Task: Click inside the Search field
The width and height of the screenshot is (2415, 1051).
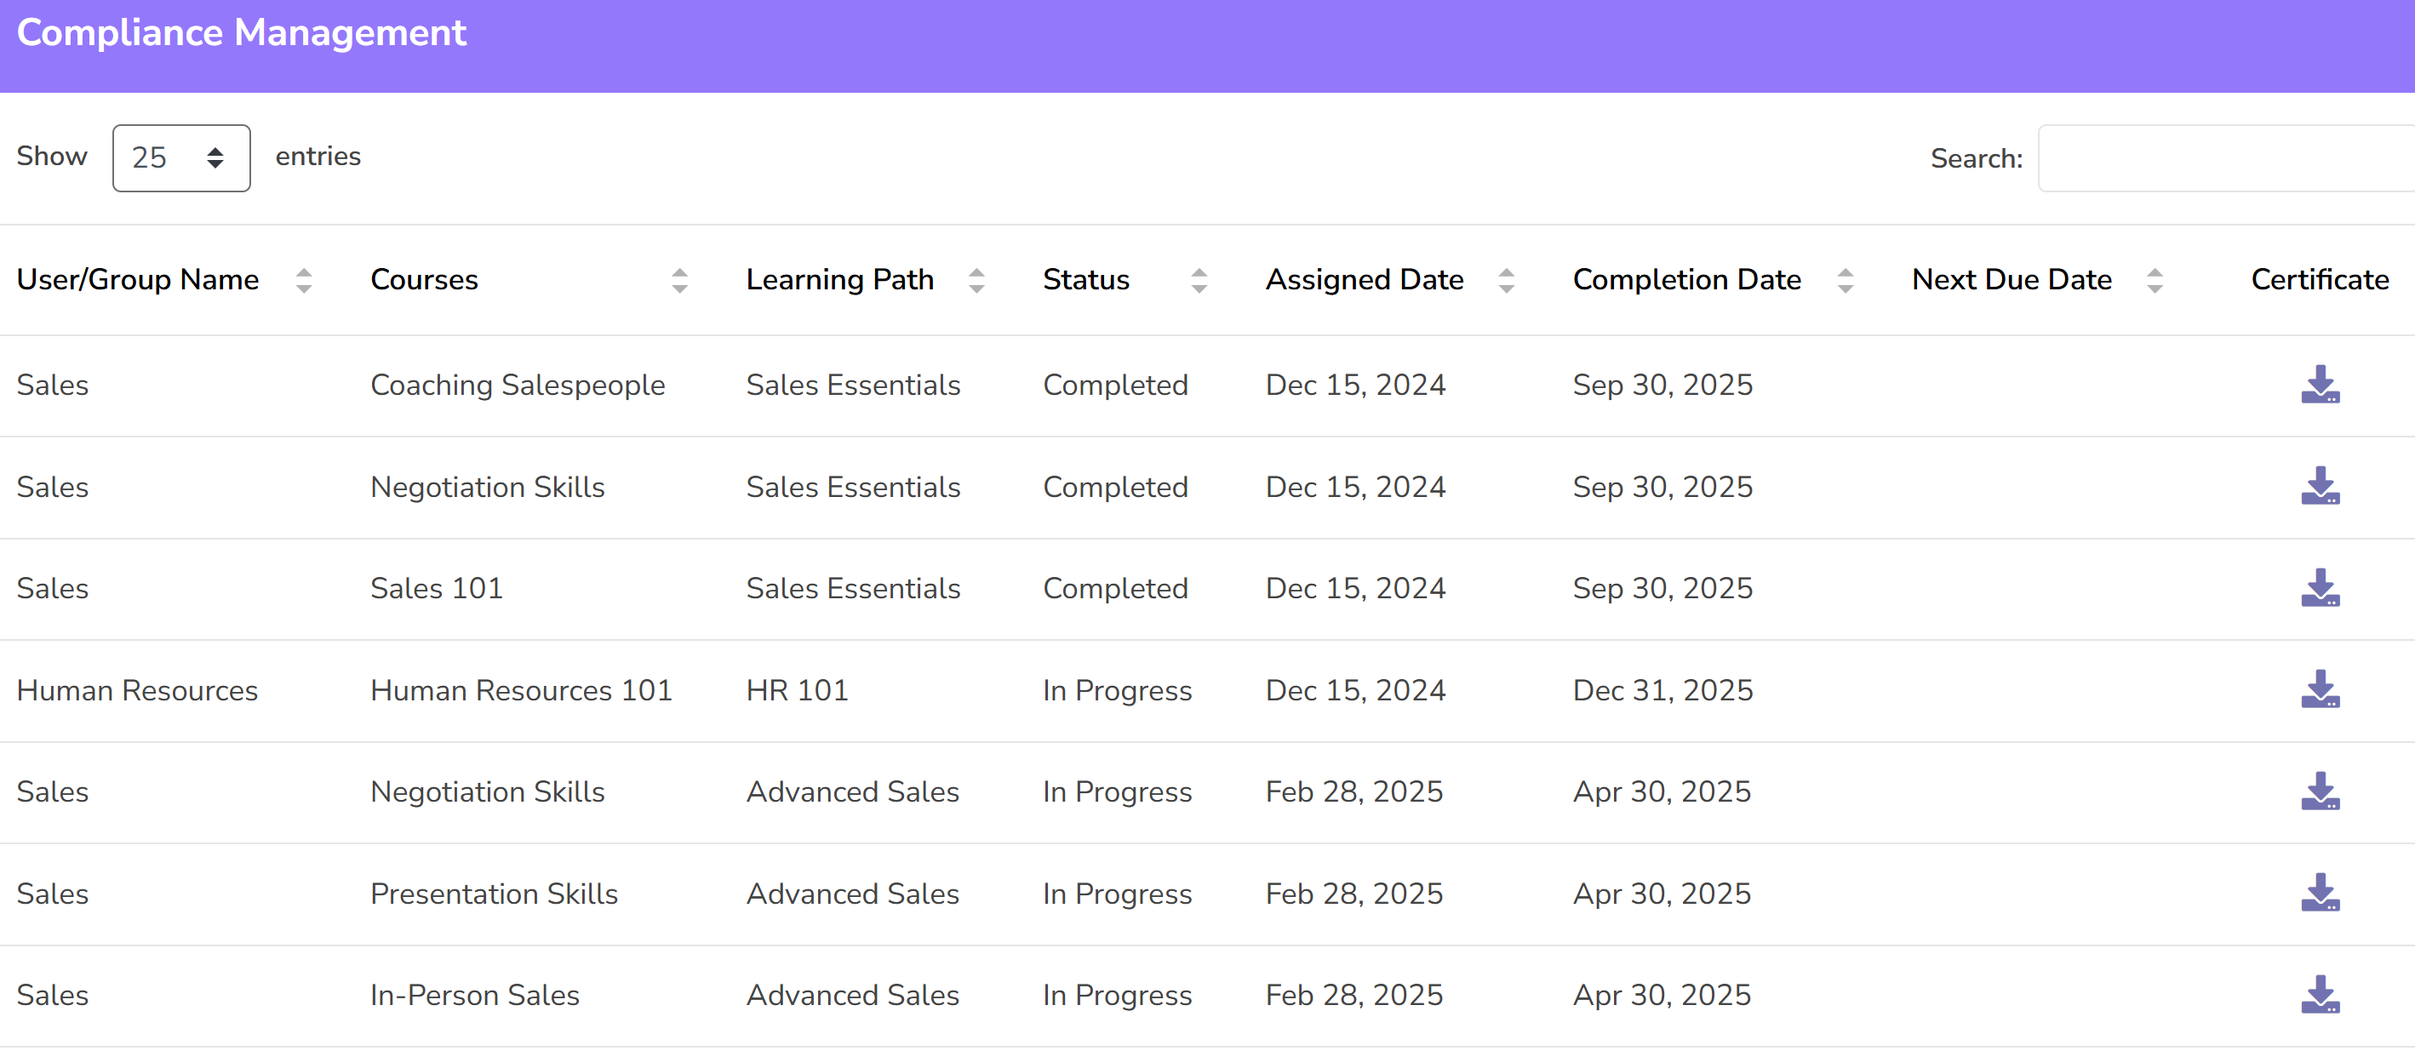Action: click(x=2231, y=157)
